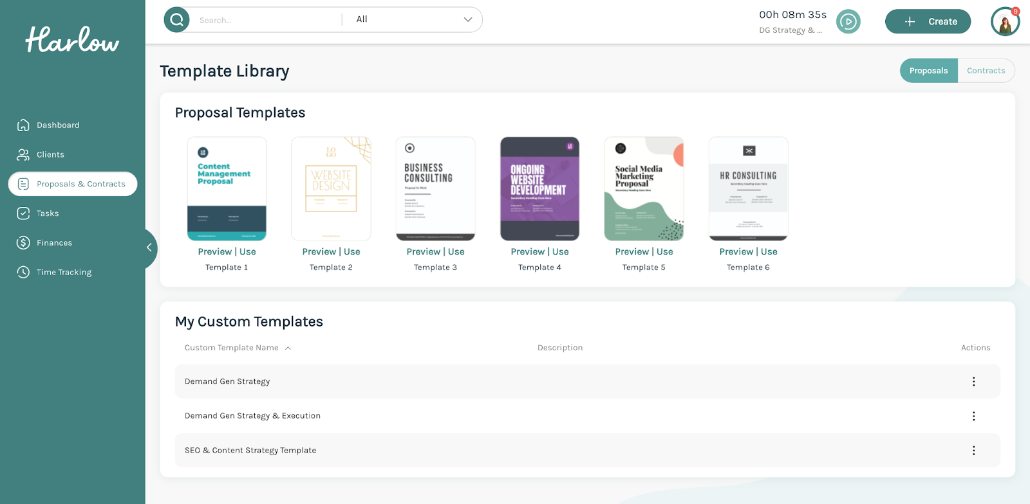Open the user profile avatar
The image size is (1030, 504).
click(x=1004, y=22)
